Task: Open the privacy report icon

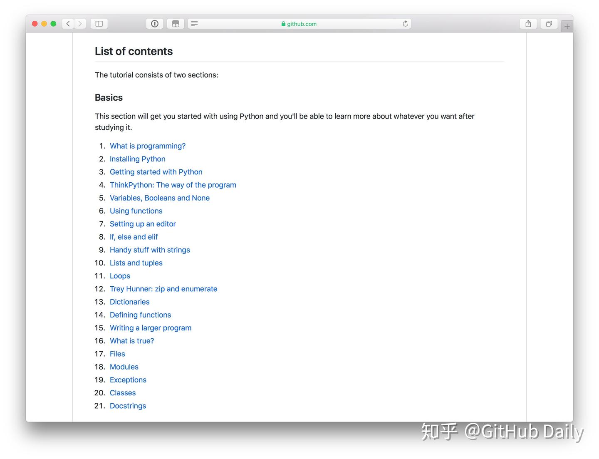Action: pos(154,23)
